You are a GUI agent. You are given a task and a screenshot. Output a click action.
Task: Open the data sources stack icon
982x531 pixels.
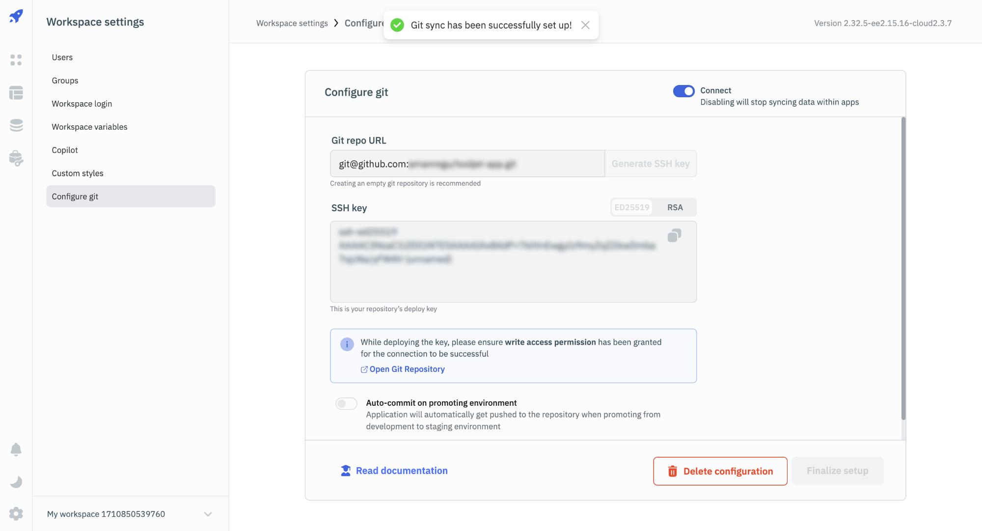point(16,125)
